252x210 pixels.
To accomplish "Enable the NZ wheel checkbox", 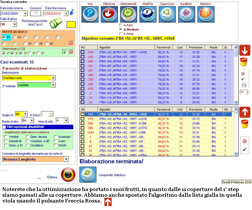I will (x=47, y=43).
